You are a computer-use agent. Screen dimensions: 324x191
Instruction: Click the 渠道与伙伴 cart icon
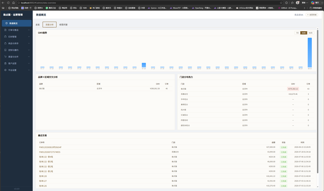click(x=5, y=57)
